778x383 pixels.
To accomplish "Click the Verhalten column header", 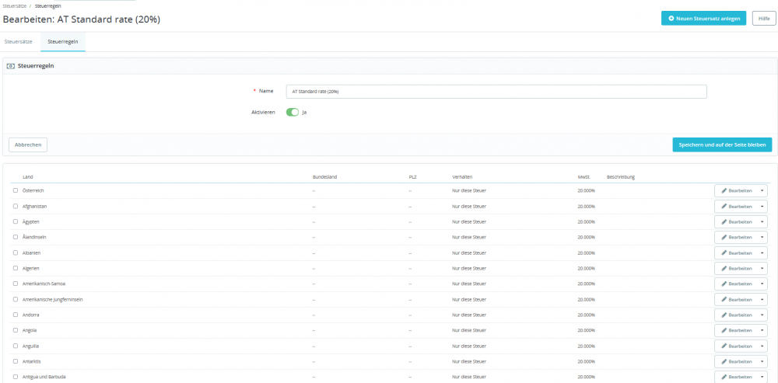I will click(x=462, y=177).
